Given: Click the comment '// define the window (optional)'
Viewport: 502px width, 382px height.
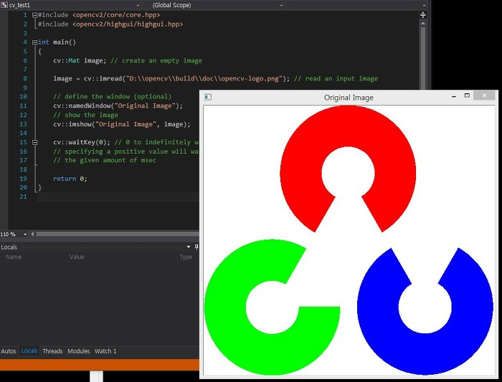Looking at the screenshot, I should pos(113,96).
